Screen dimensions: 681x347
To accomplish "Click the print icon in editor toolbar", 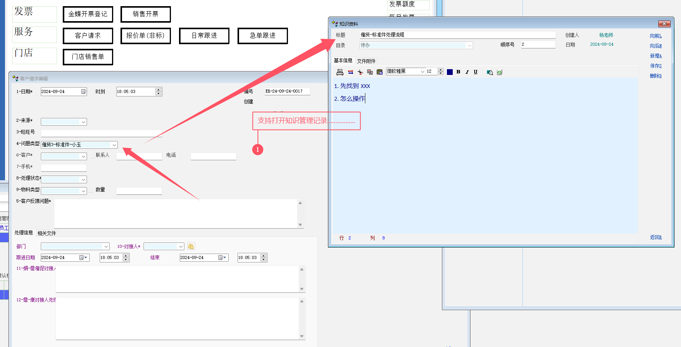I will click(340, 72).
